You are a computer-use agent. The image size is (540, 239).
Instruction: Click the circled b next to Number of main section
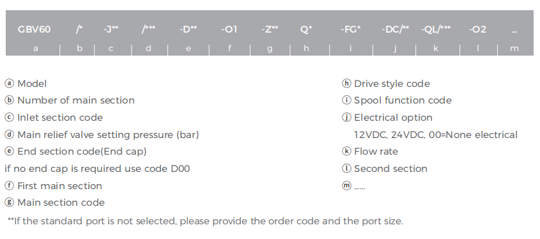click(10, 100)
